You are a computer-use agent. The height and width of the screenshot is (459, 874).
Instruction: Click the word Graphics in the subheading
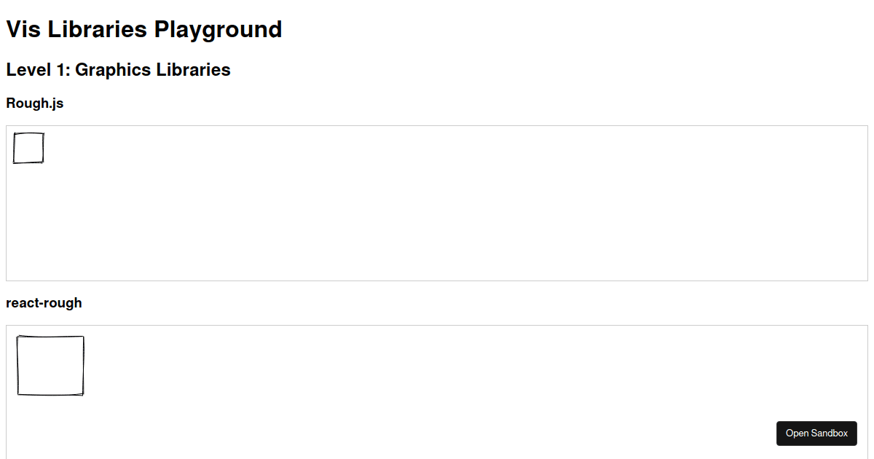click(x=113, y=70)
